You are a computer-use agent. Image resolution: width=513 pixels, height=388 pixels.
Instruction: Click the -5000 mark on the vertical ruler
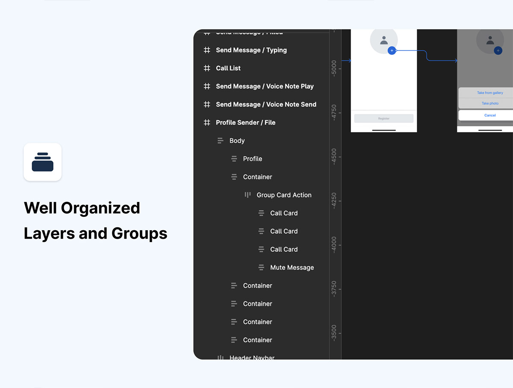pyautogui.click(x=334, y=68)
